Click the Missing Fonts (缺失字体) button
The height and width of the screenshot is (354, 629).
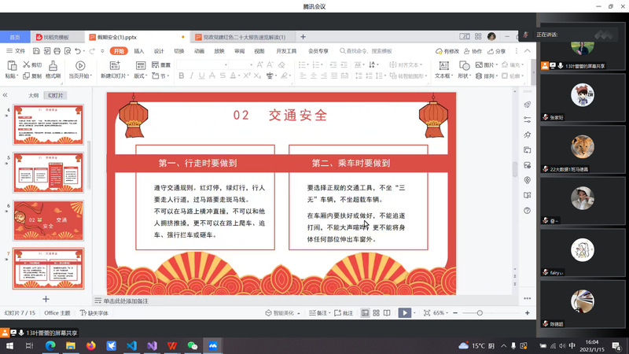[94, 312]
